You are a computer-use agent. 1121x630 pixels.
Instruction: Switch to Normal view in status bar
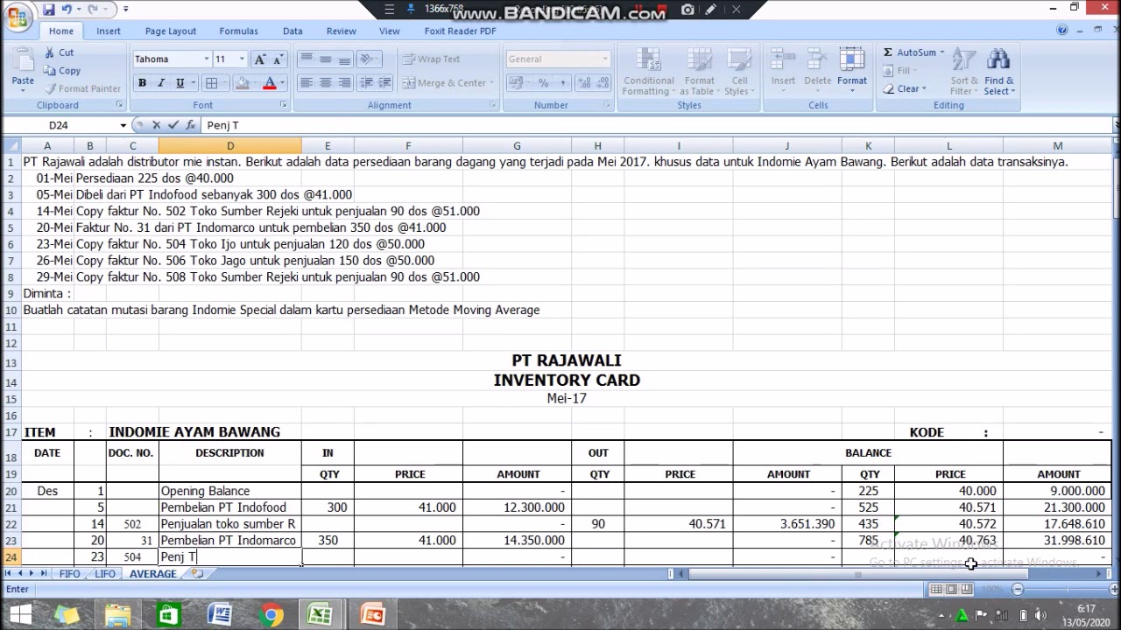pos(936,590)
